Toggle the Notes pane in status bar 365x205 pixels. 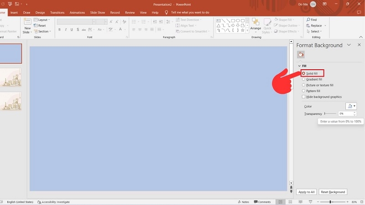pyautogui.click(x=244, y=202)
